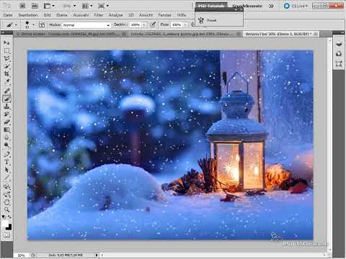This screenshot has height=259, width=346.
Task: Select the 3D Object Rotate tool
Action: [x=6, y=186]
